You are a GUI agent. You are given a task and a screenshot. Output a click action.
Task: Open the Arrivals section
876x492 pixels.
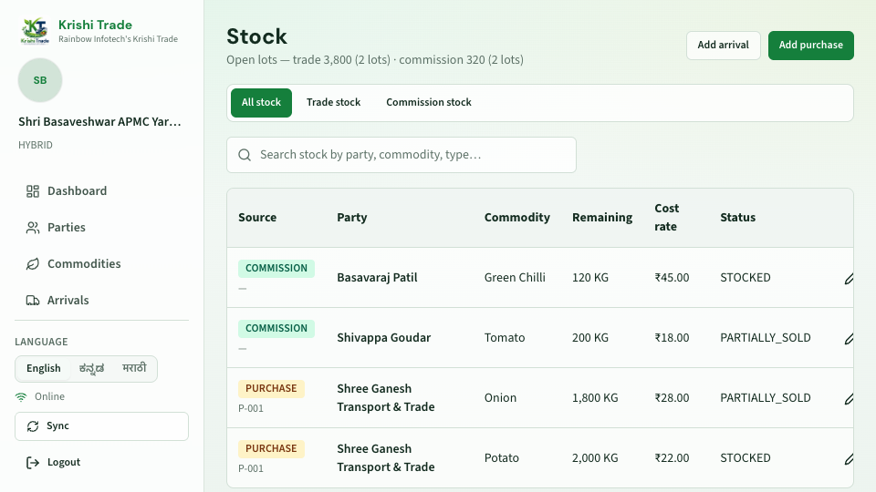click(101, 301)
